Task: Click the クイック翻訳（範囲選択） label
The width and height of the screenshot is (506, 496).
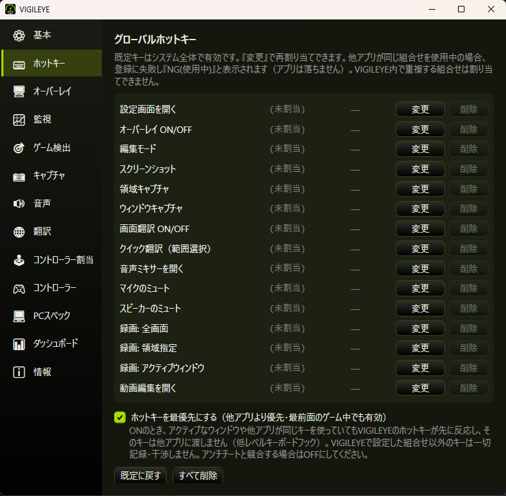Action: tap(165, 248)
